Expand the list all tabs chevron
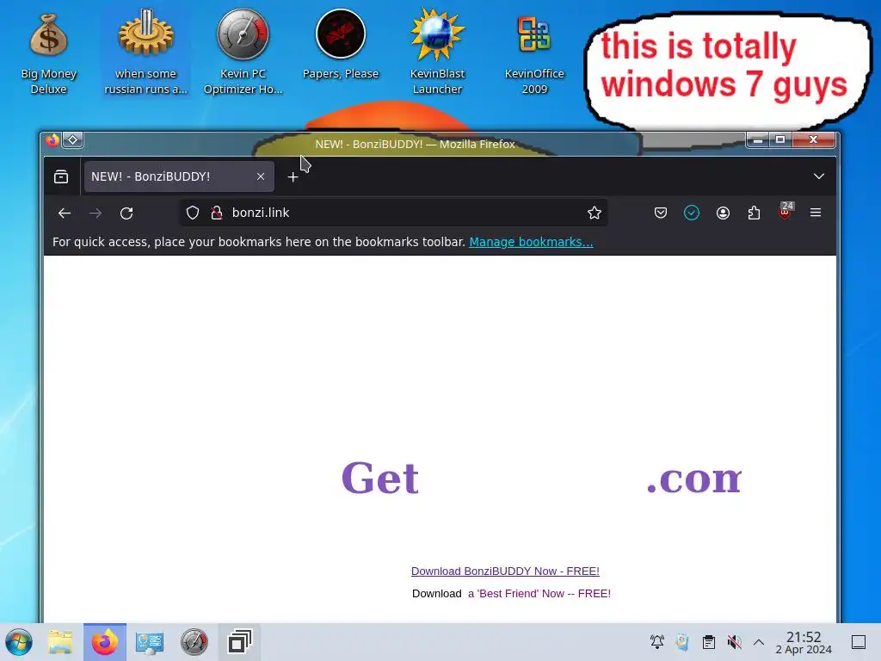The width and height of the screenshot is (881, 661). (819, 176)
